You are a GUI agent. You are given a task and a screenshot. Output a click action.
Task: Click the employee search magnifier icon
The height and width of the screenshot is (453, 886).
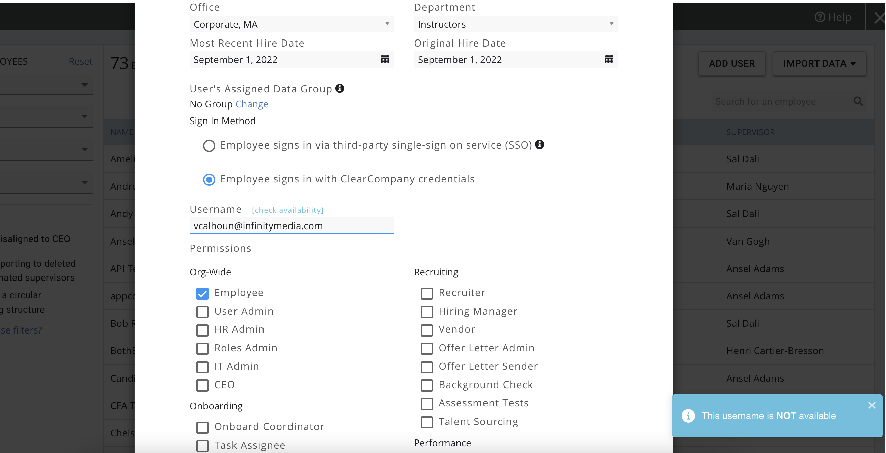point(858,101)
